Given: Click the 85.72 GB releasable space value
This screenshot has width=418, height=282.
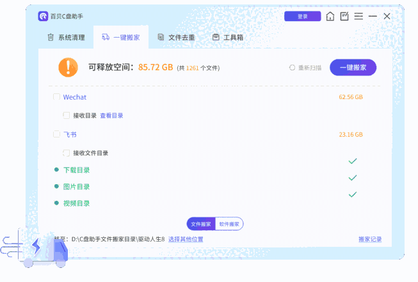Looking at the screenshot, I should (156, 67).
